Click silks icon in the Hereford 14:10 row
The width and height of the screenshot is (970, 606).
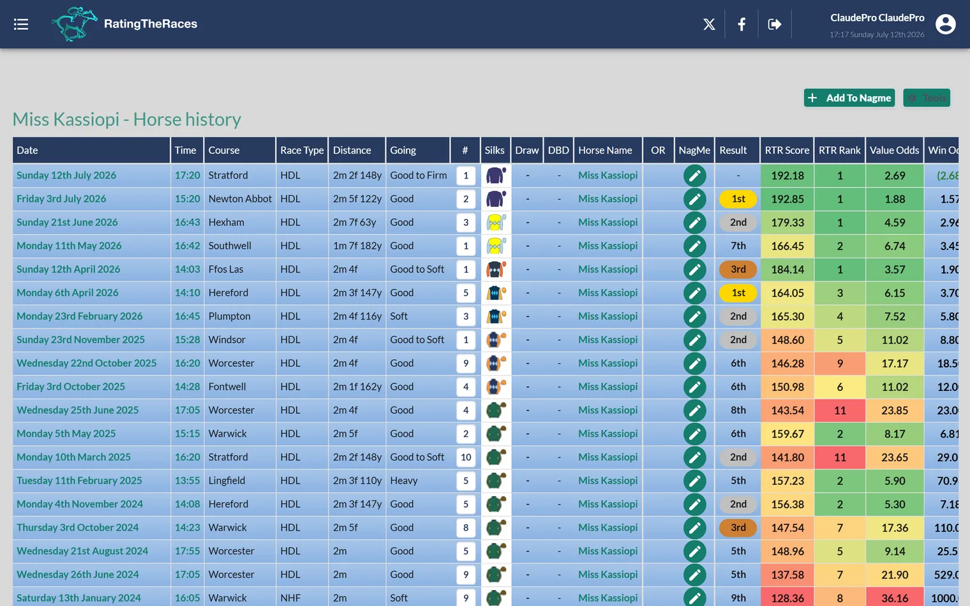click(x=496, y=293)
